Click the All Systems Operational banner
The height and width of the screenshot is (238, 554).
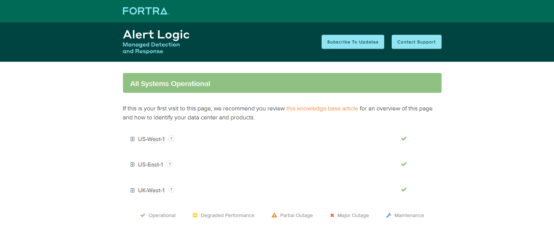coord(282,83)
